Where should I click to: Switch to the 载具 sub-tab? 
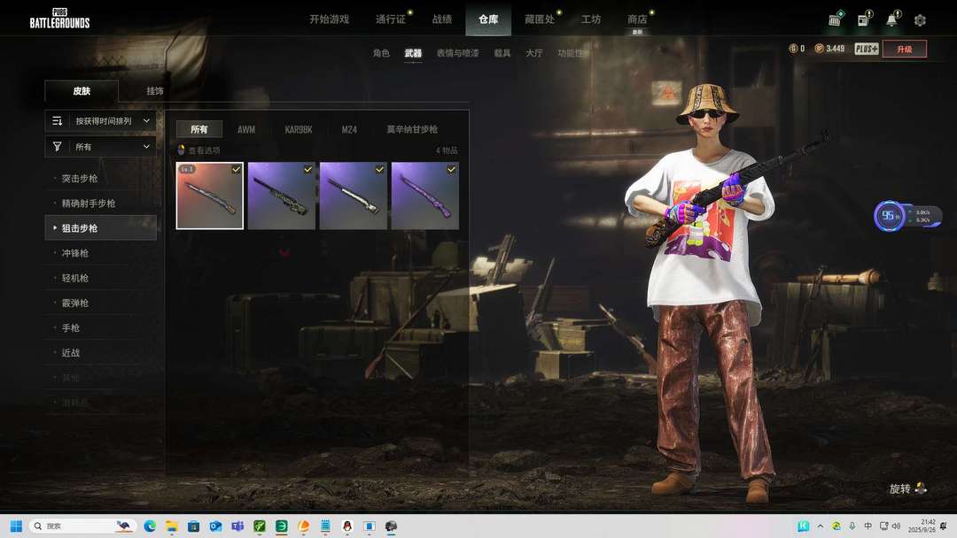click(x=502, y=53)
